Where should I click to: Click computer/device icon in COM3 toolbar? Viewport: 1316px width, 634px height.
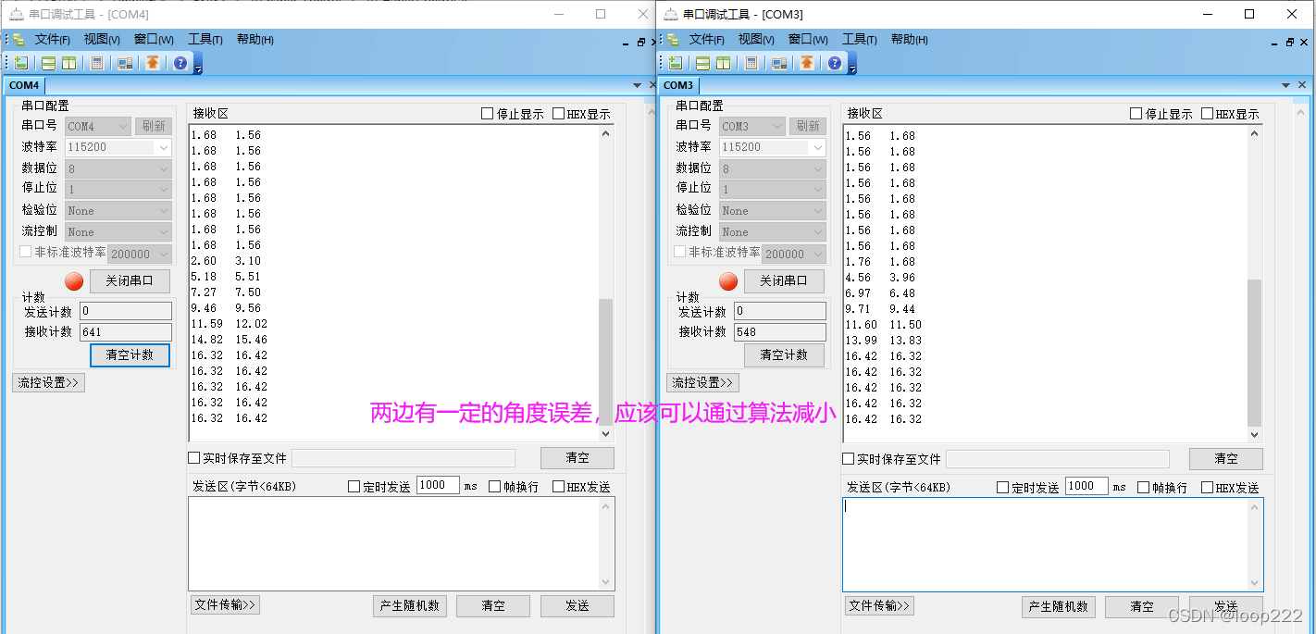[779, 63]
